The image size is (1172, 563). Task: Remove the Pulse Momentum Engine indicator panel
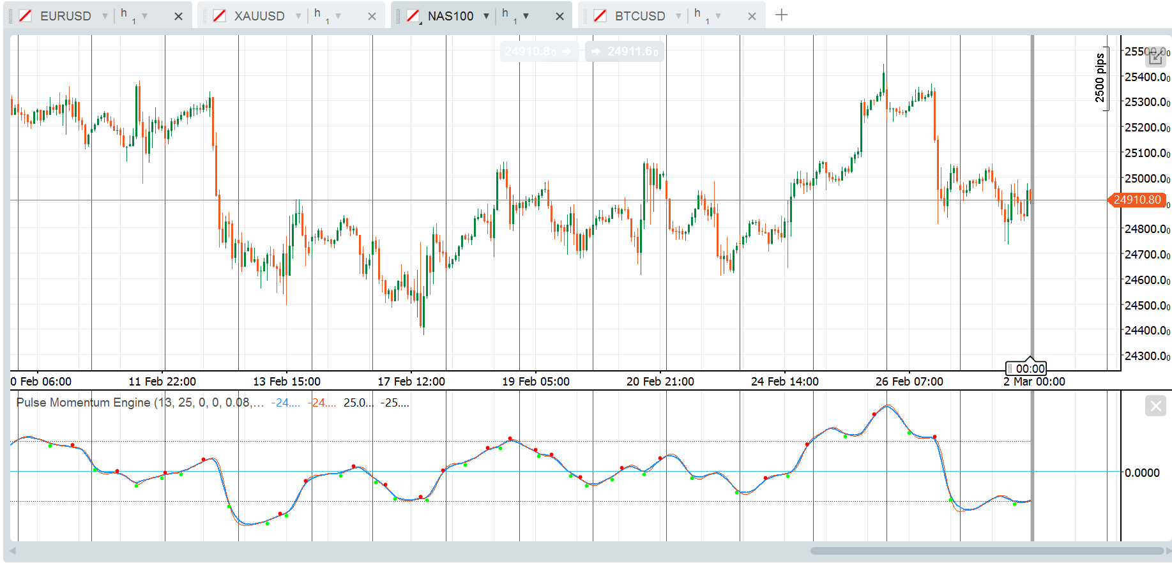click(1155, 406)
